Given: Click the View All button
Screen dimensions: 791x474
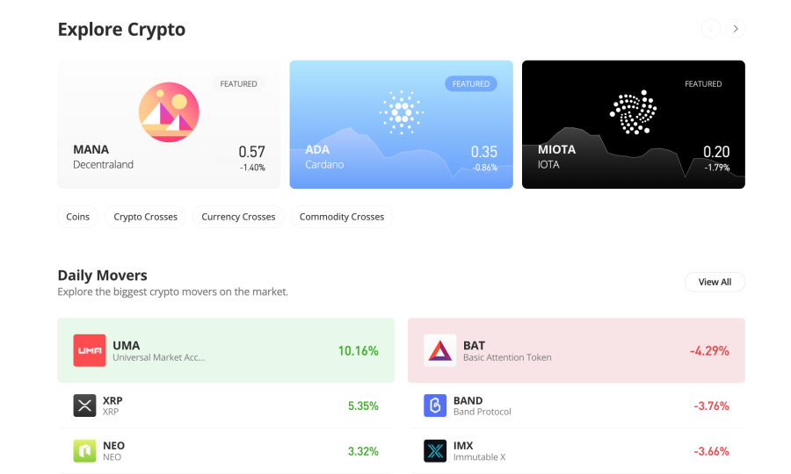Looking at the screenshot, I should click(x=715, y=282).
